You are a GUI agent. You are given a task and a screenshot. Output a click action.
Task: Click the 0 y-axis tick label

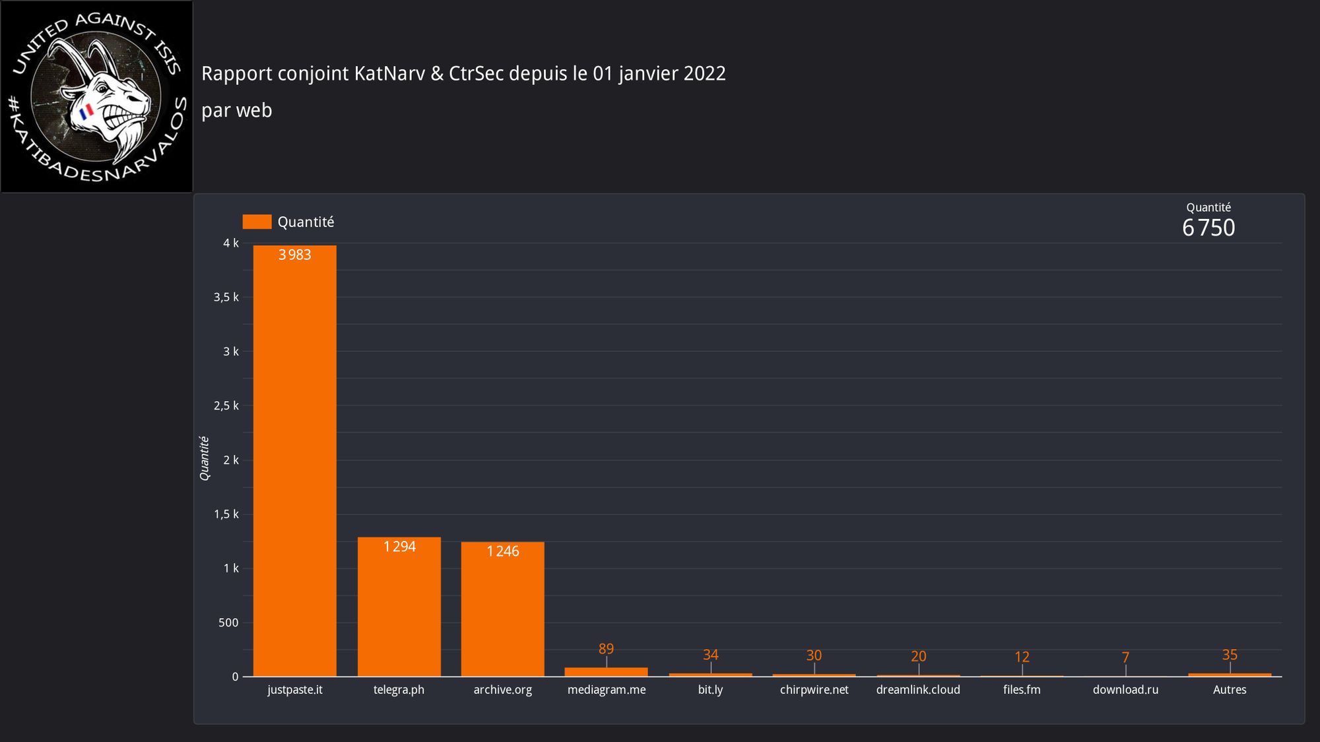pyautogui.click(x=235, y=677)
